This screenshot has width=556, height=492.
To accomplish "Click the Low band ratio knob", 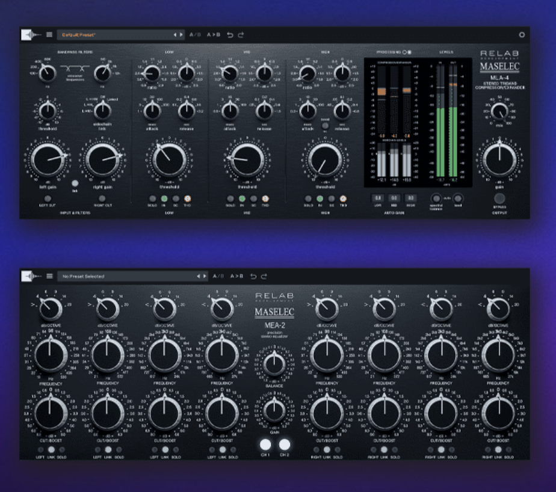I will 152,73.
